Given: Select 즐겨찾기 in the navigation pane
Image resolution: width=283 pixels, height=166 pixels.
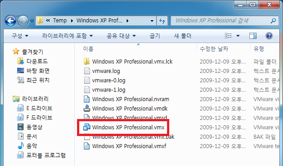Looking at the screenshot, I should (x=33, y=52).
